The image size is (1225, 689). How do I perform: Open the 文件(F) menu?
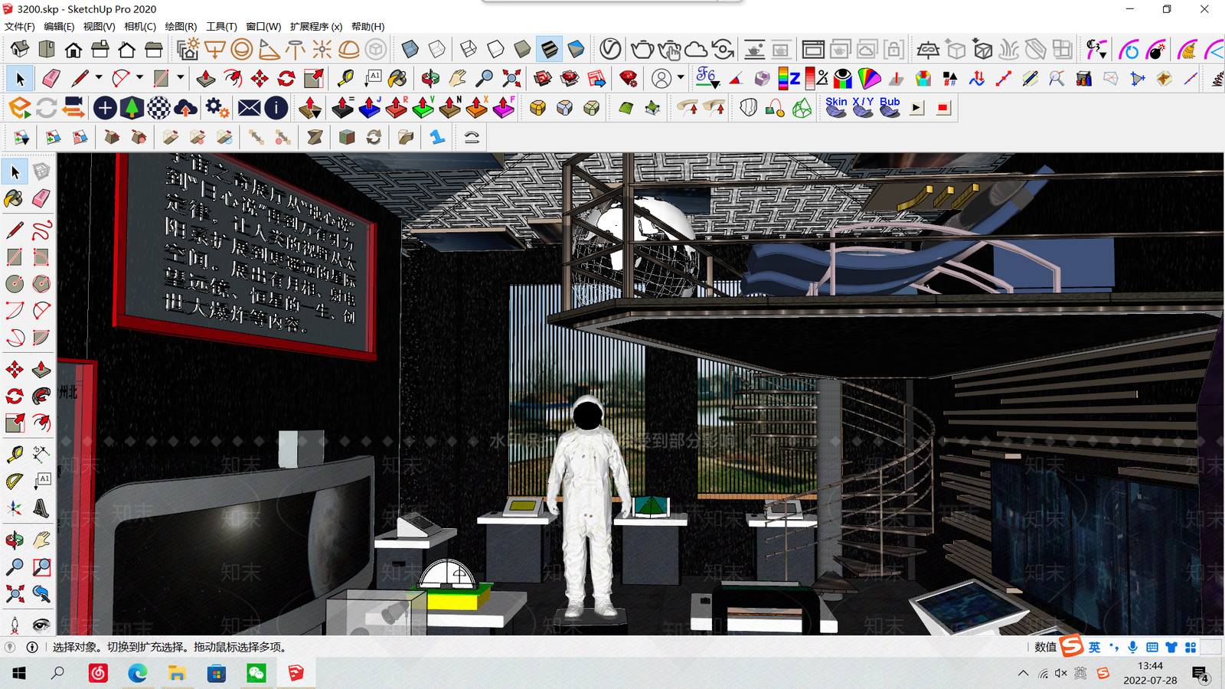click(20, 27)
